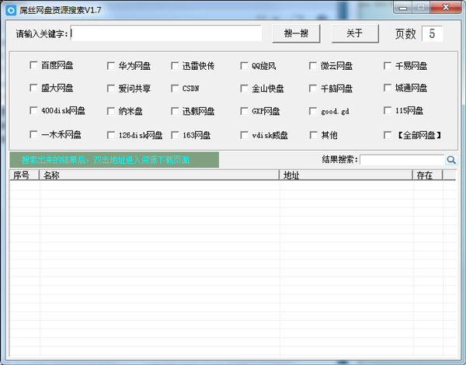Sort by the 名称 column header
Image resolution: width=466 pixels, height=365 pixels.
[x=159, y=176]
